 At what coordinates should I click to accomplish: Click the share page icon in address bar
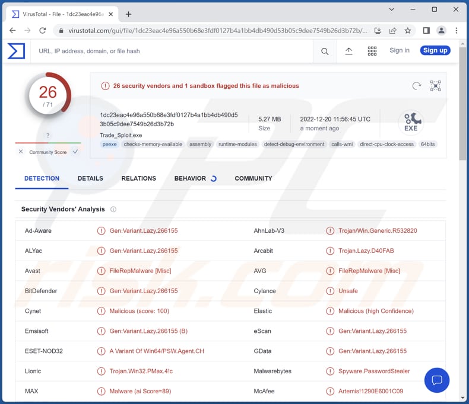(x=393, y=30)
